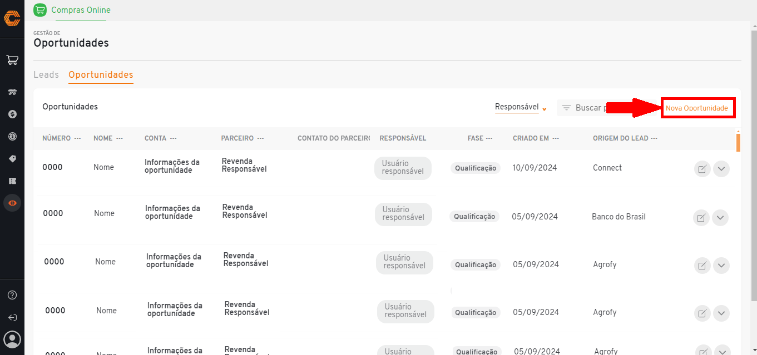The image size is (757, 355).
Task: Open the tractor machinery sidebar icon
Action: point(12,92)
